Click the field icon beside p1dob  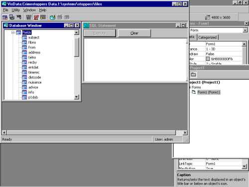point(24,98)
